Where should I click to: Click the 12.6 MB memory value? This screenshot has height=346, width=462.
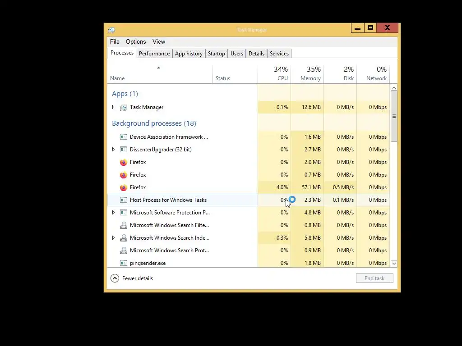311,107
